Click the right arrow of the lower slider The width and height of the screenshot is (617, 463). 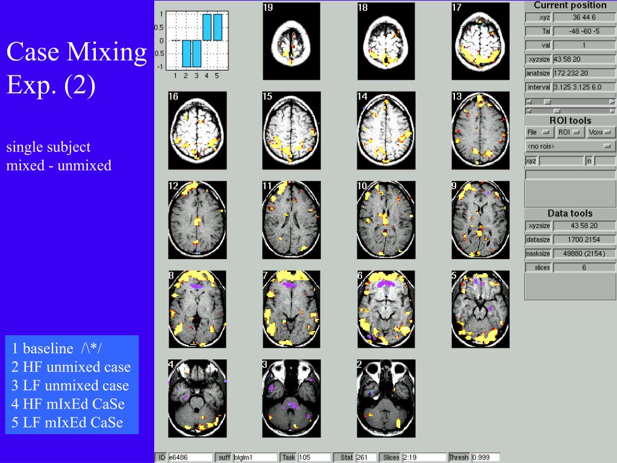[x=612, y=111]
